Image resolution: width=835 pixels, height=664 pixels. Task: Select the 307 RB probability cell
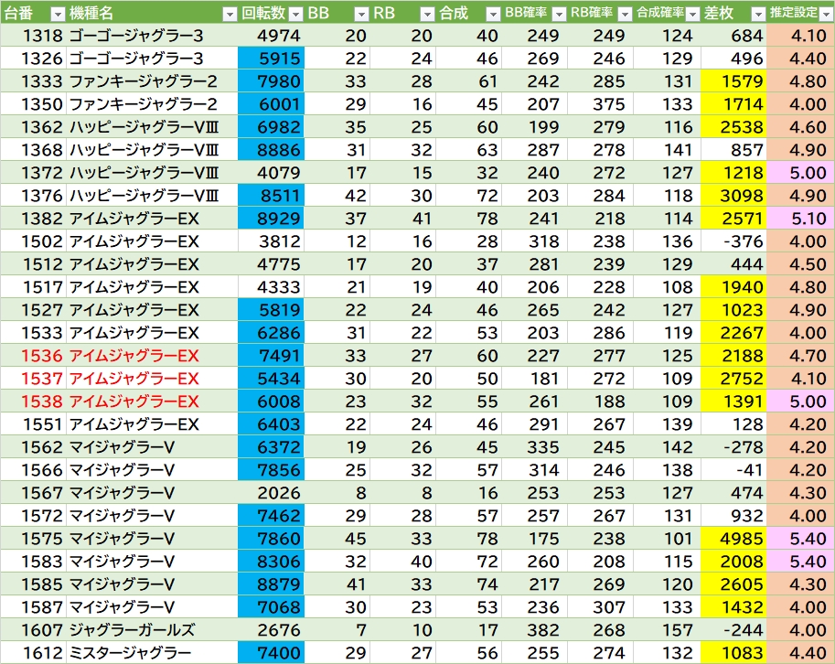pos(600,608)
